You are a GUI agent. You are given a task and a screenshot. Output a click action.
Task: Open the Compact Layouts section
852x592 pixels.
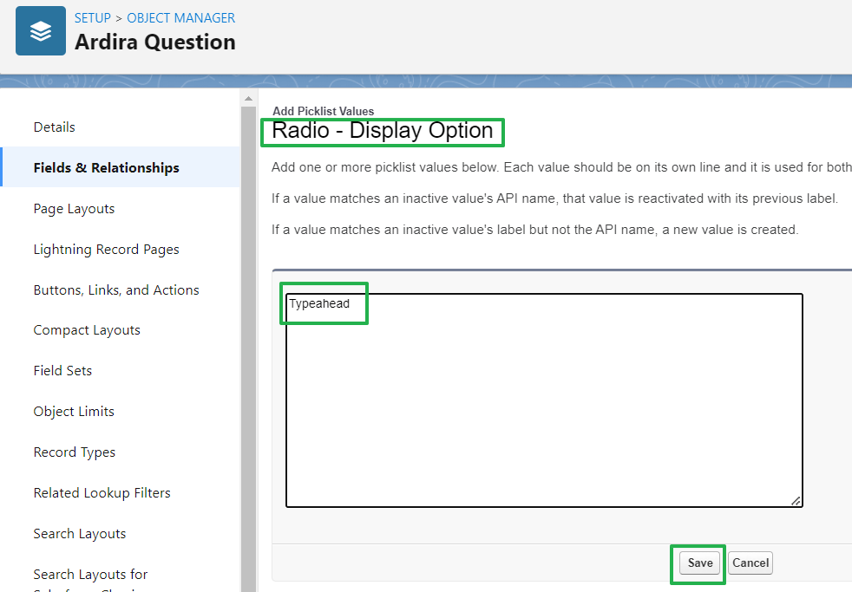[86, 329]
